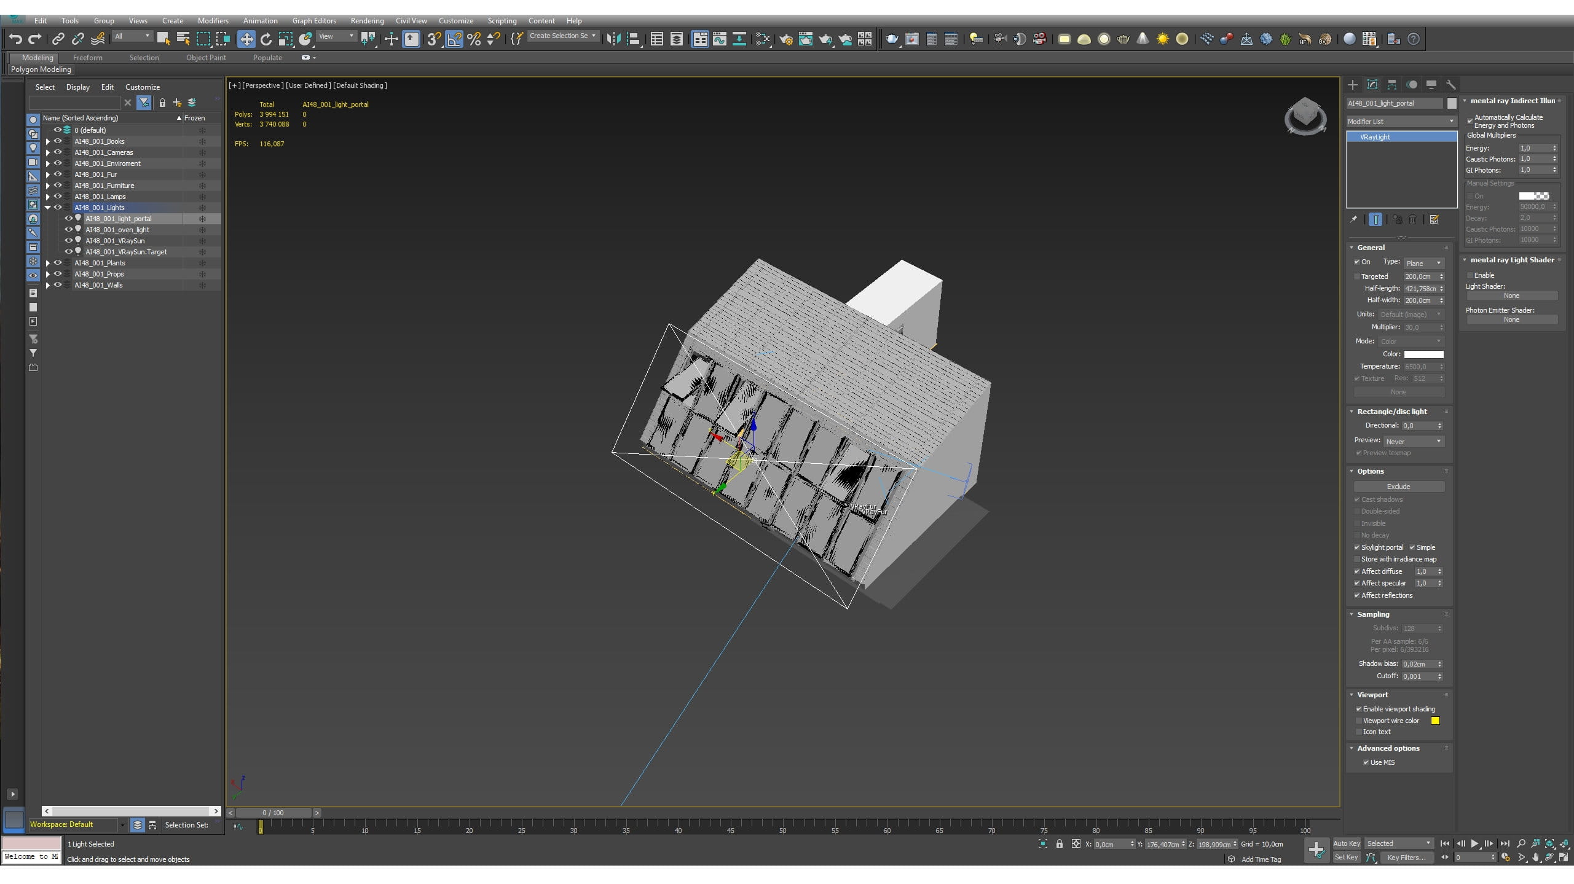Click the teapot Render Production icon

[x=891, y=39]
